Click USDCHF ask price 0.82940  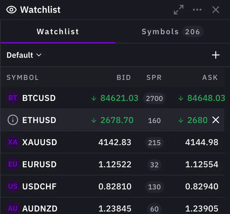coord(202,187)
